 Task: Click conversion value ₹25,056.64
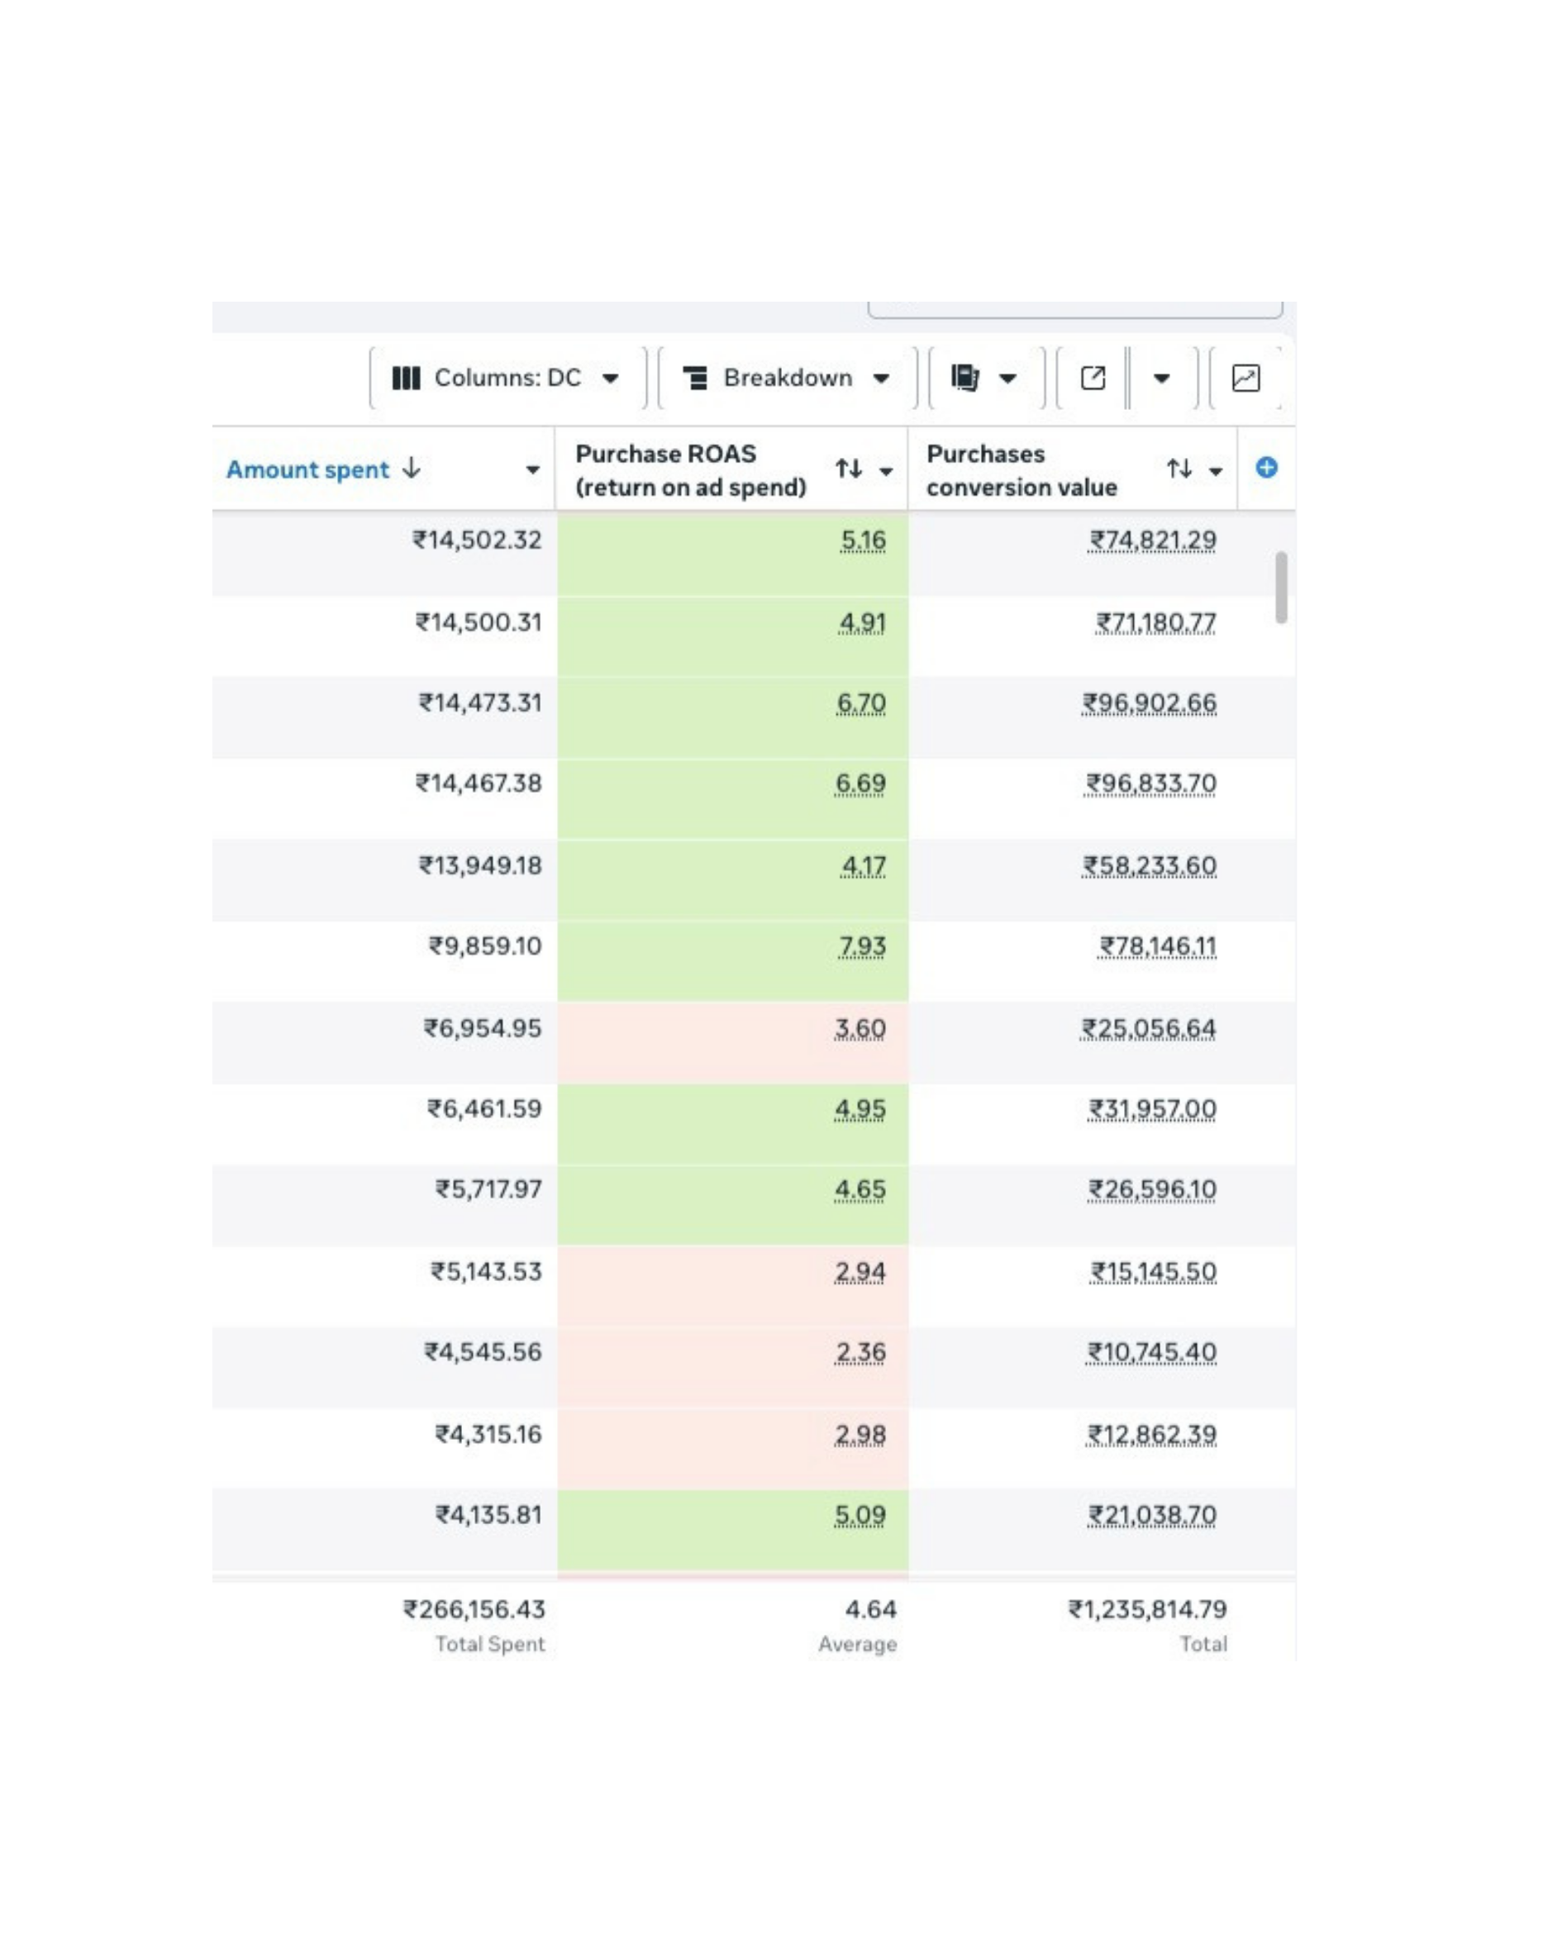point(1149,1028)
